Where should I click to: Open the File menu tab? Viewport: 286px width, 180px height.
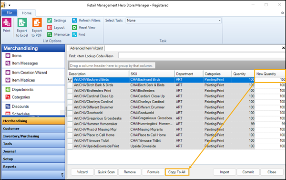pyautogui.click(x=10, y=13)
